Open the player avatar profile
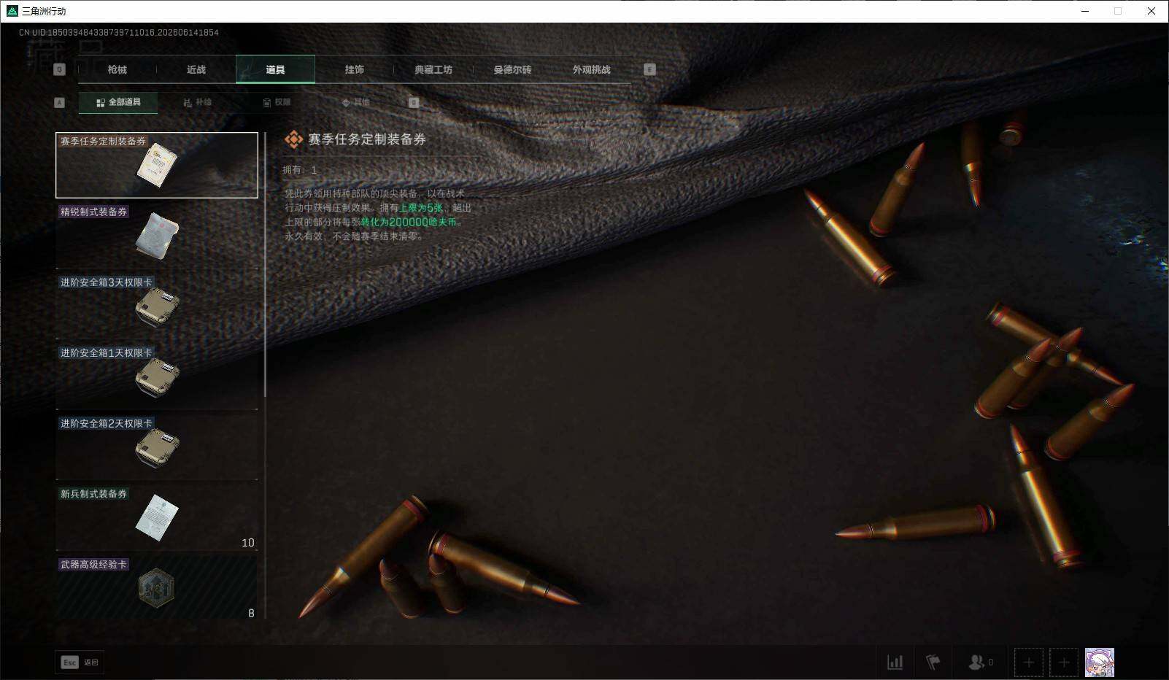 [1100, 662]
